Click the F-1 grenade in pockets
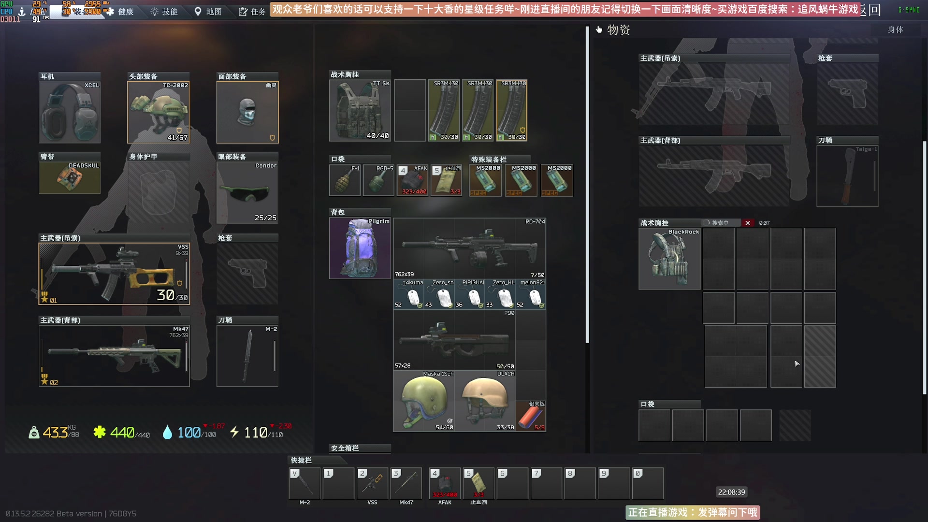 click(x=345, y=180)
